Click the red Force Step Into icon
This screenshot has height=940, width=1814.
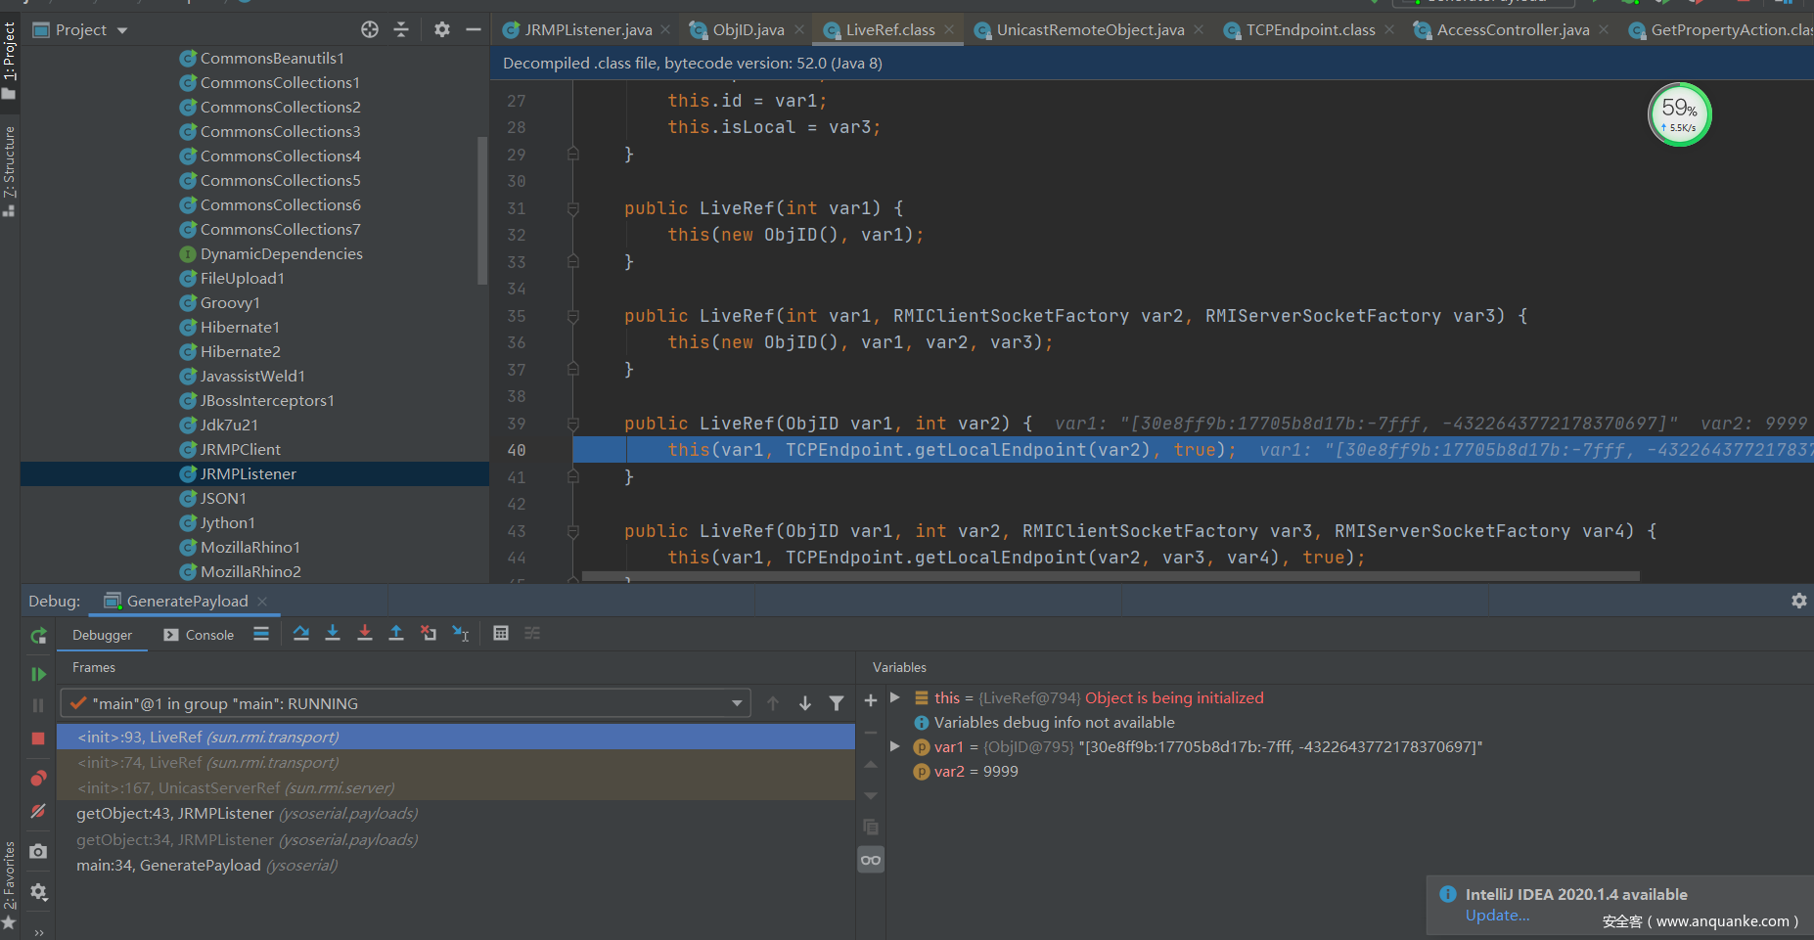(x=365, y=633)
